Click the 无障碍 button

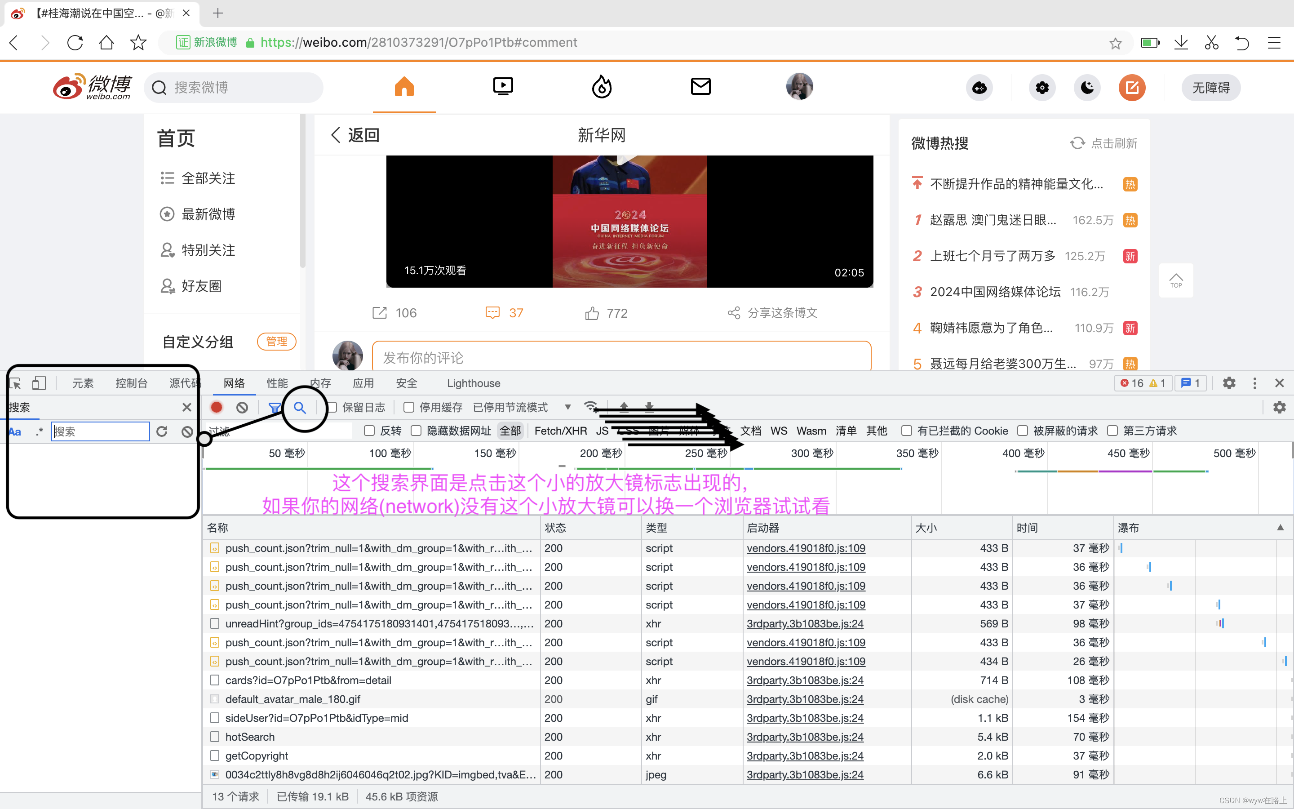coord(1210,88)
